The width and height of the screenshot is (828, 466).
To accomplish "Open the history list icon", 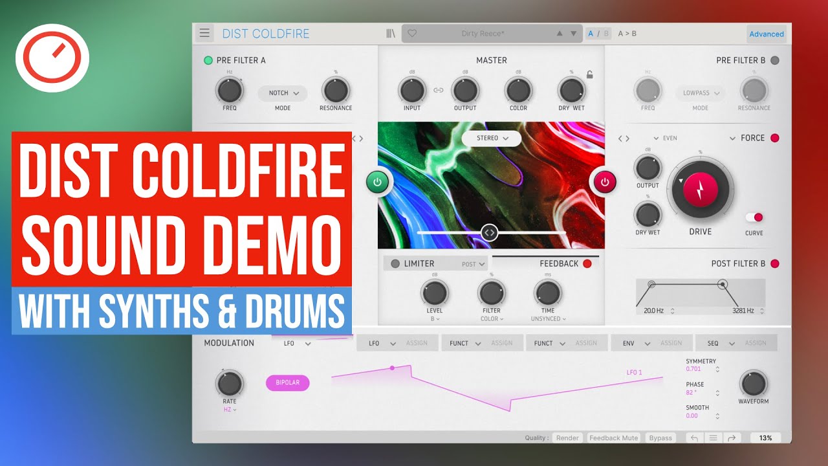I will pyautogui.click(x=714, y=438).
